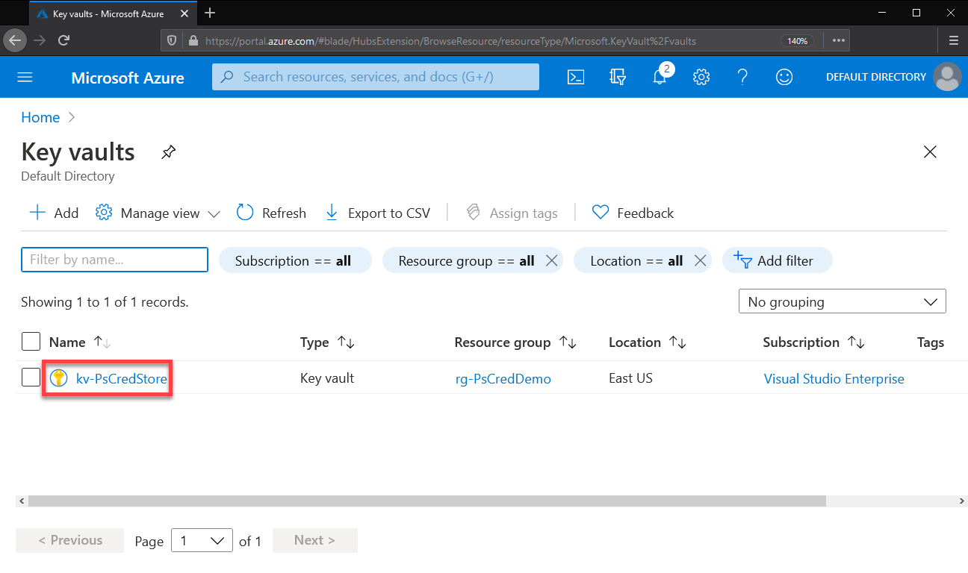The height and width of the screenshot is (573, 968).
Task: Click the Showing 1 to 1 of 1 records text
Action: [x=105, y=302]
